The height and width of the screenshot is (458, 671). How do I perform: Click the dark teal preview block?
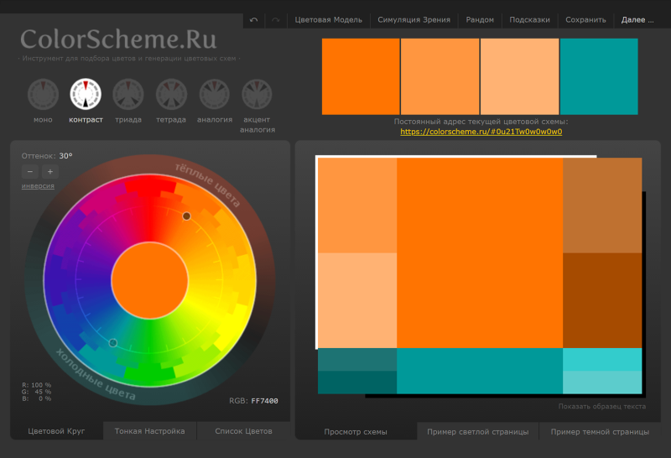tap(357, 383)
